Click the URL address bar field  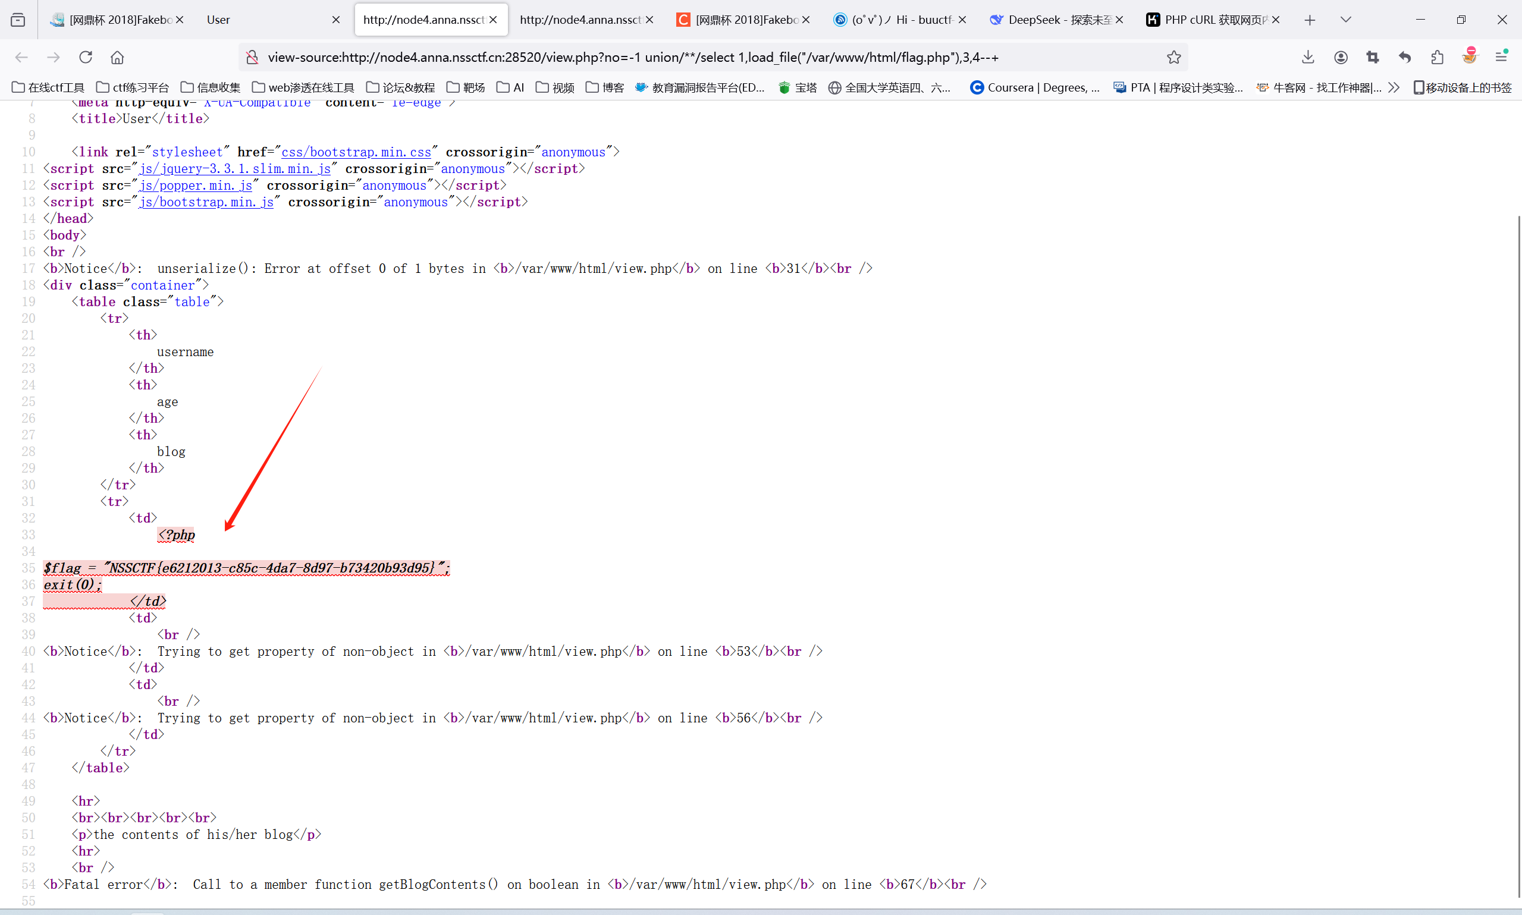pyautogui.click(x=679, y=57)
